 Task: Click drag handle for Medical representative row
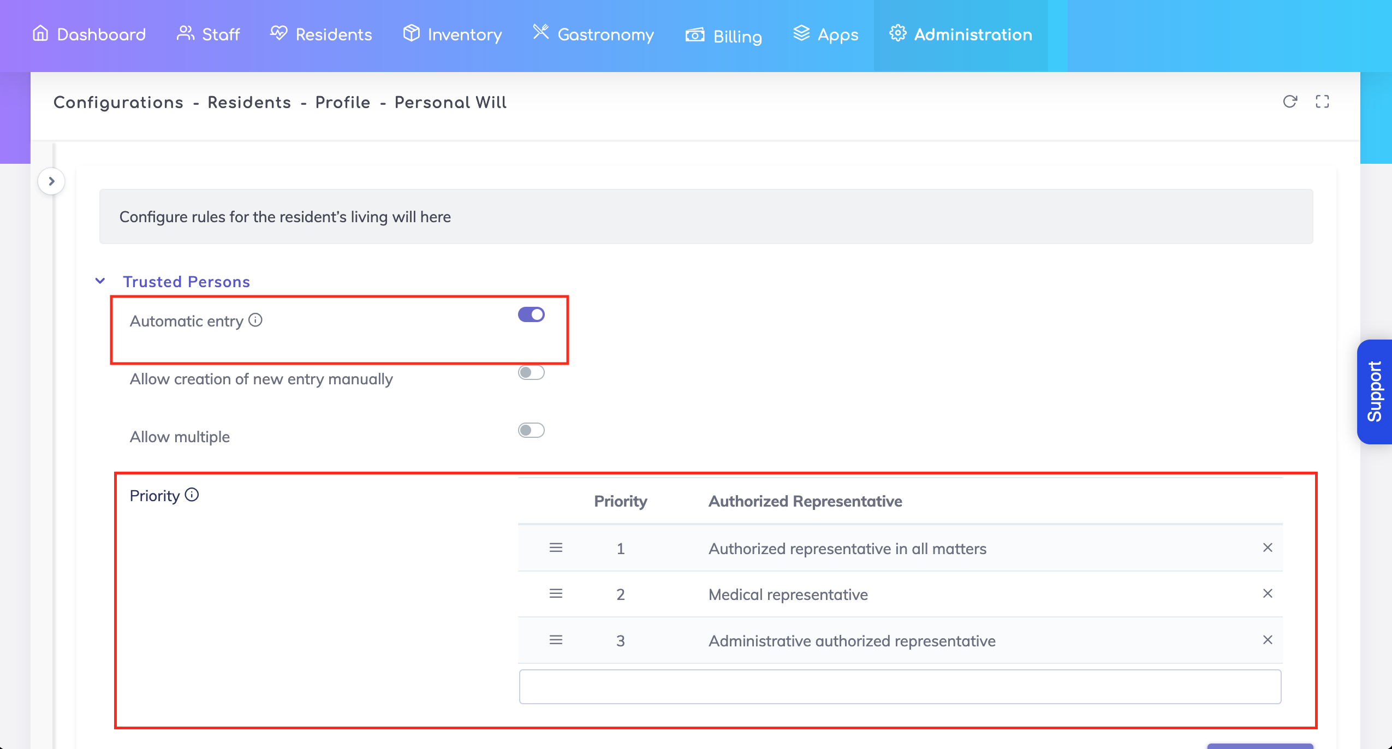click(556, 593)
